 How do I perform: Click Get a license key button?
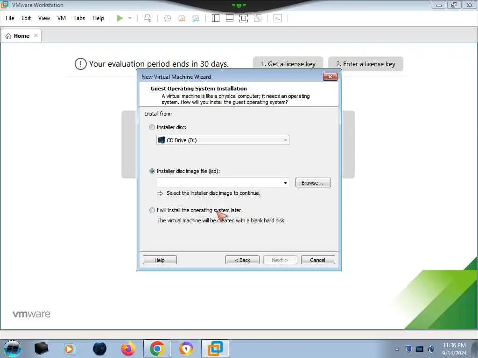[x=288, y=64]
